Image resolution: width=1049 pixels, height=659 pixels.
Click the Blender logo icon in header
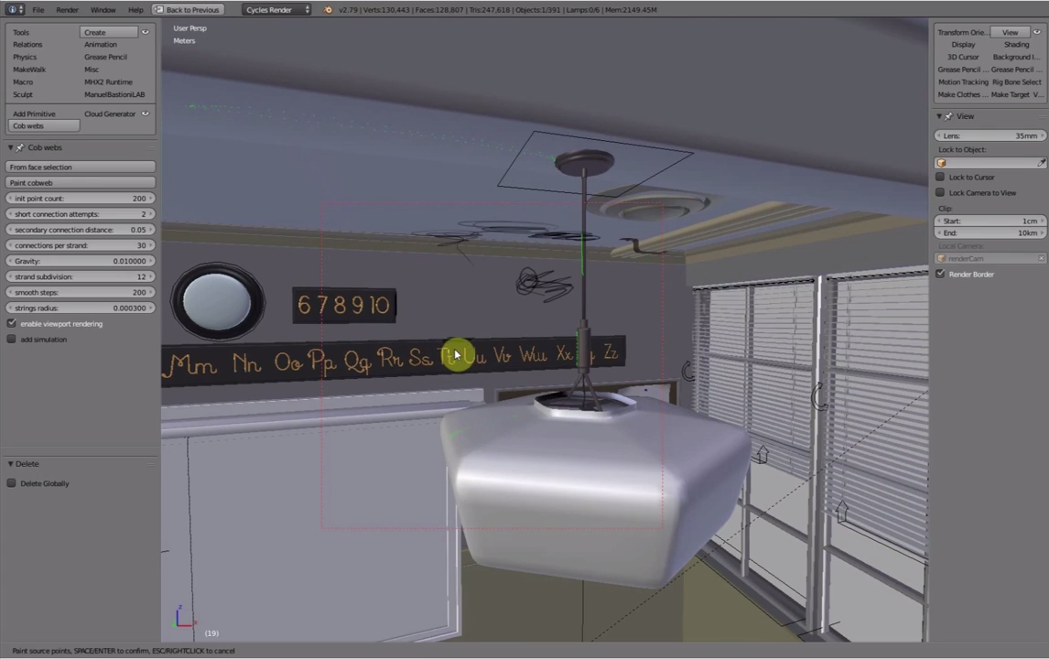(328, 10)
